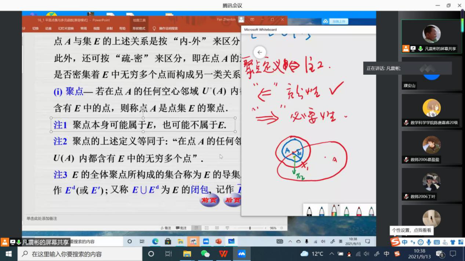Choose the rainbow pen in Whiteboard
Viewport: 465px width, 261px height.
[334, 211]
